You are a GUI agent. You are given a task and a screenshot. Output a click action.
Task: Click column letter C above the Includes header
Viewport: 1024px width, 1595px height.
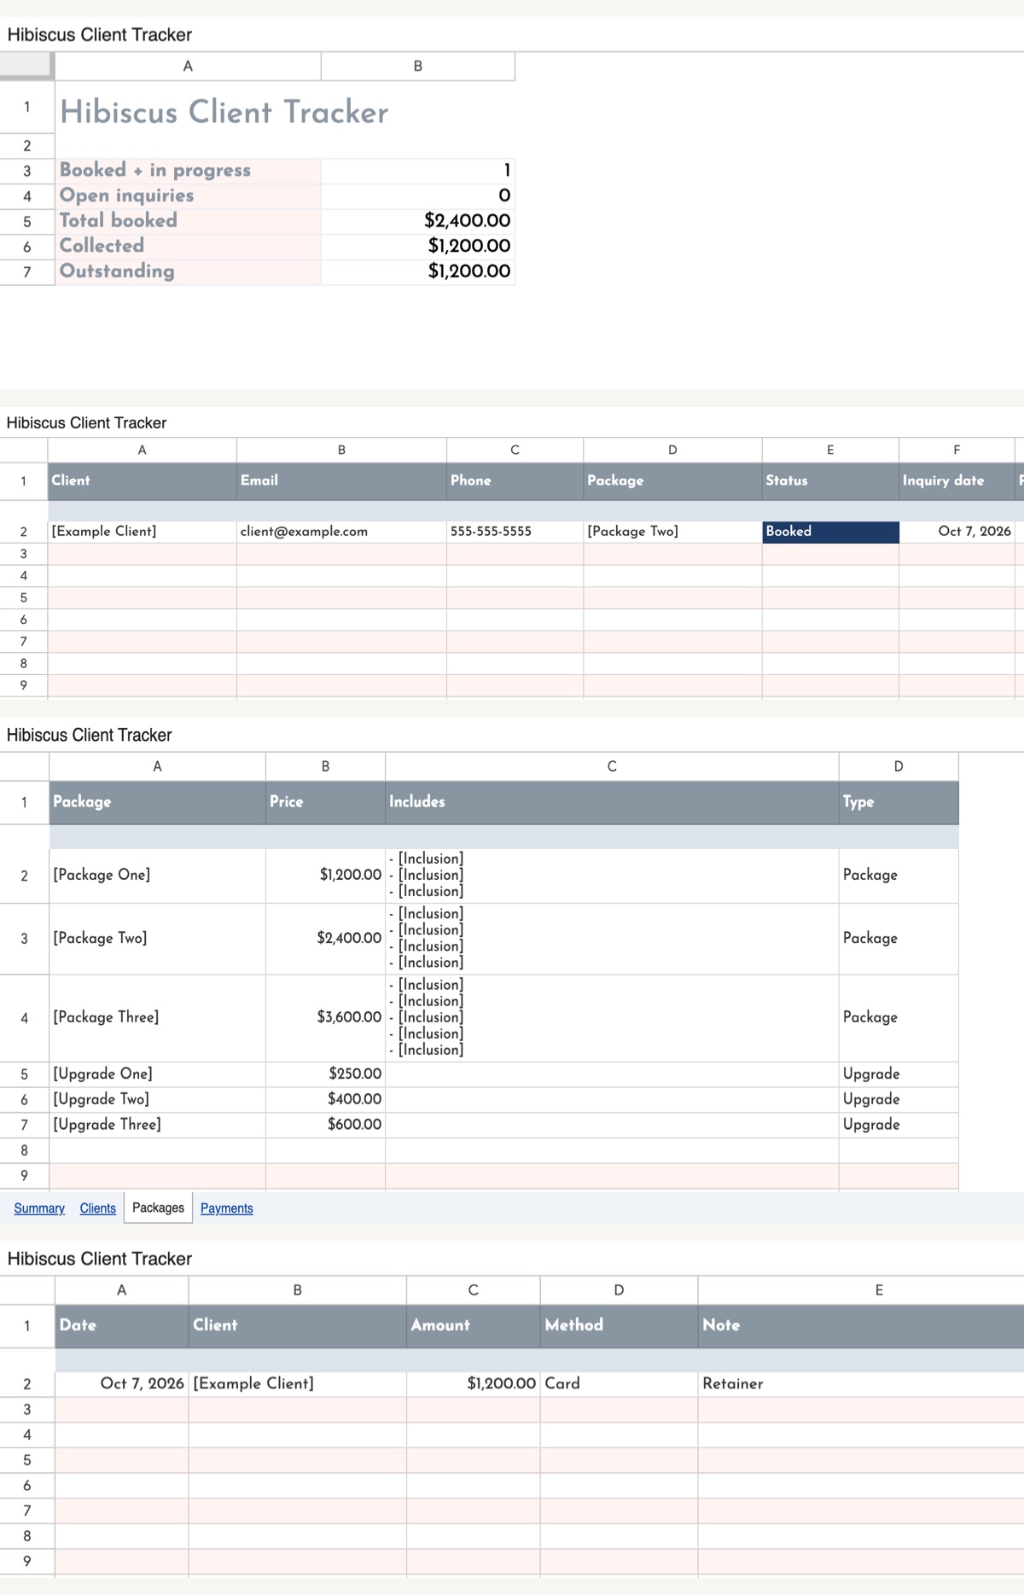[x=612, y=766]
